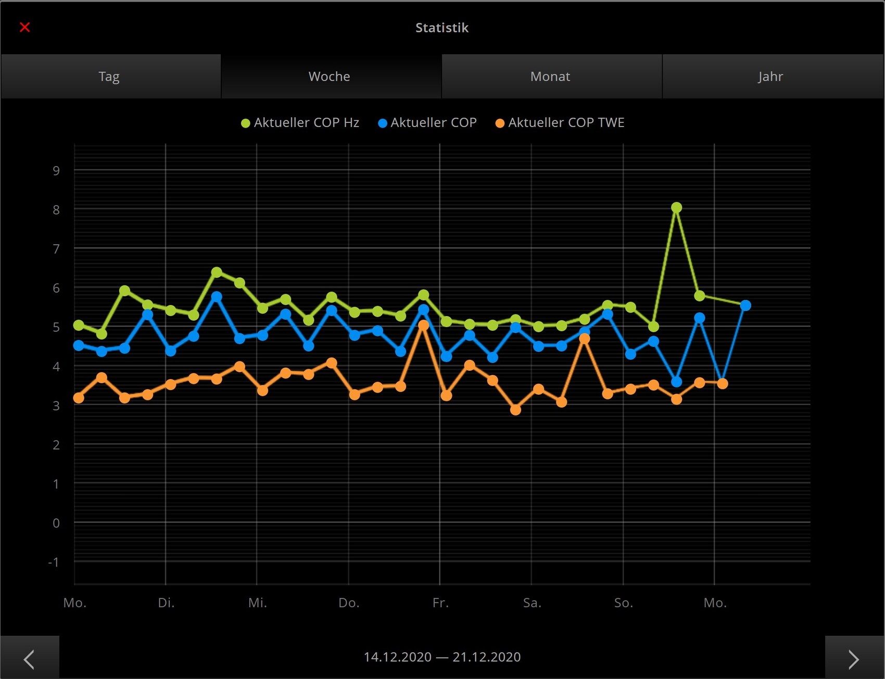The height and width of the screenshot is (679, 885).
Task: Select the Woche tab
Action: coord(330,77)
